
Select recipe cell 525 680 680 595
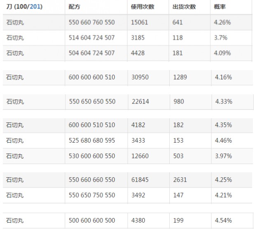pyautogui.click(x=91, y=141)
